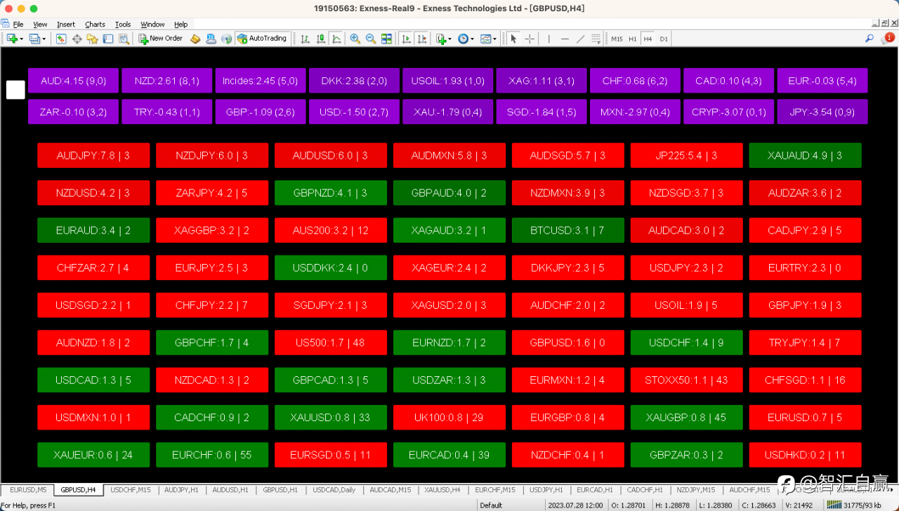This screenshot has height=511, width=899.
Task: Open the Market Watch panel icon
Action: (61, 39)
